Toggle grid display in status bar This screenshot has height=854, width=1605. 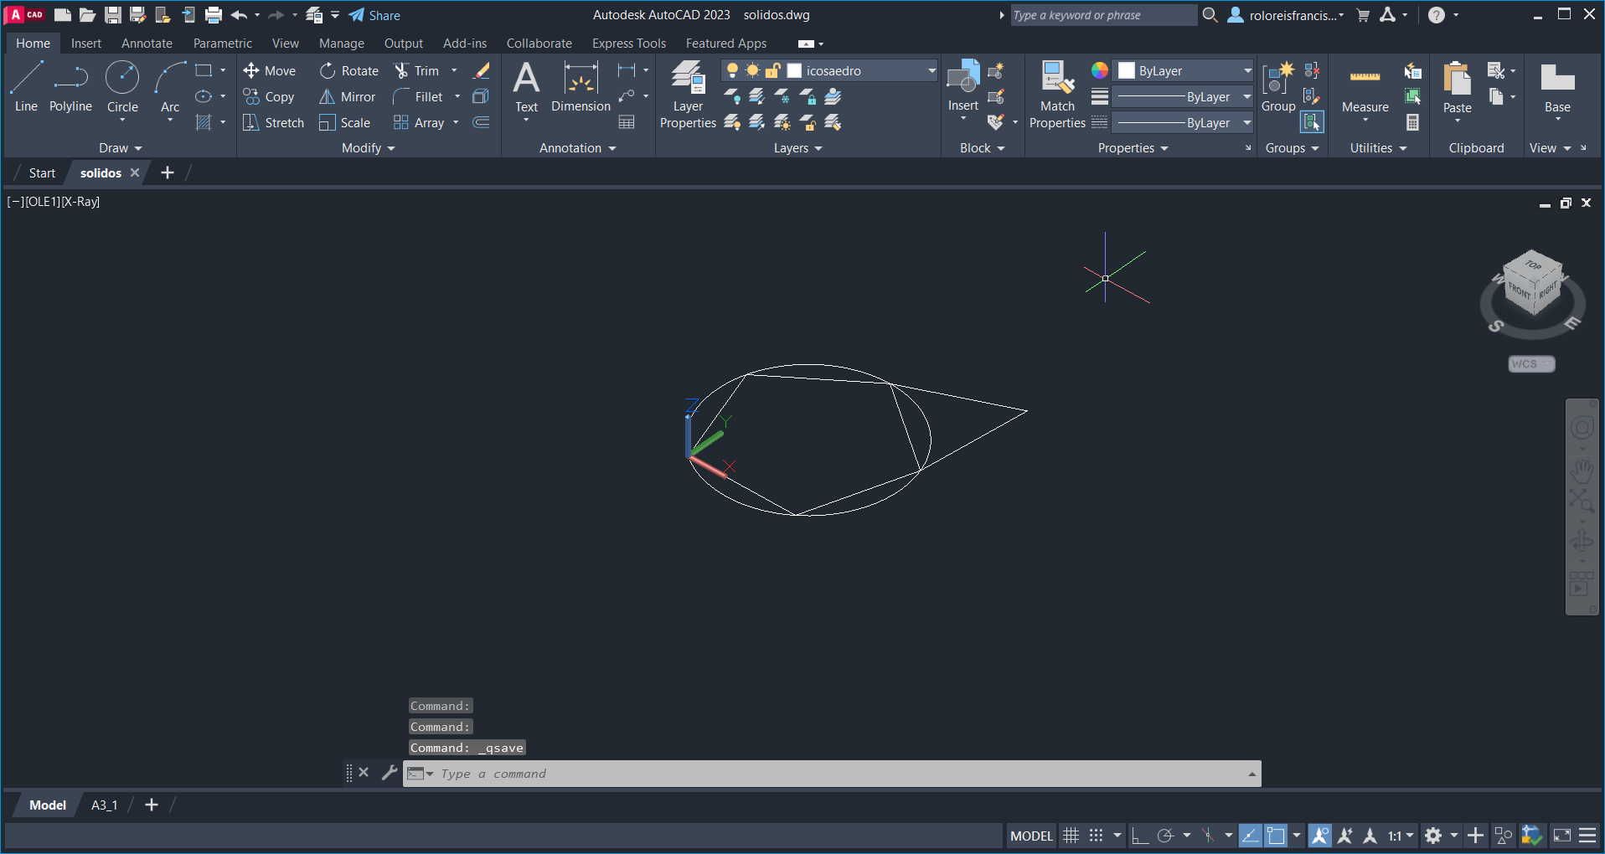pyautogui.click(x=1071, y=836)
